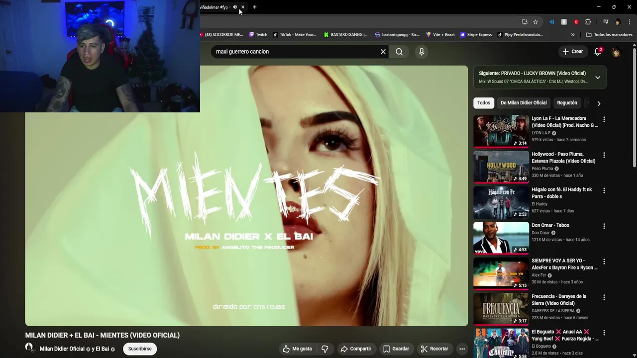Open the #fpy #enlafarandula bookmark

pos(520,35)
